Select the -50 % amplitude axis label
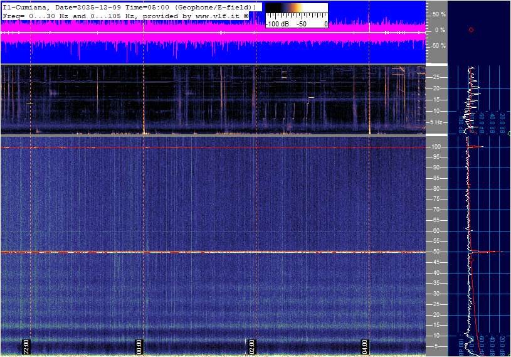 click(438, 46)
